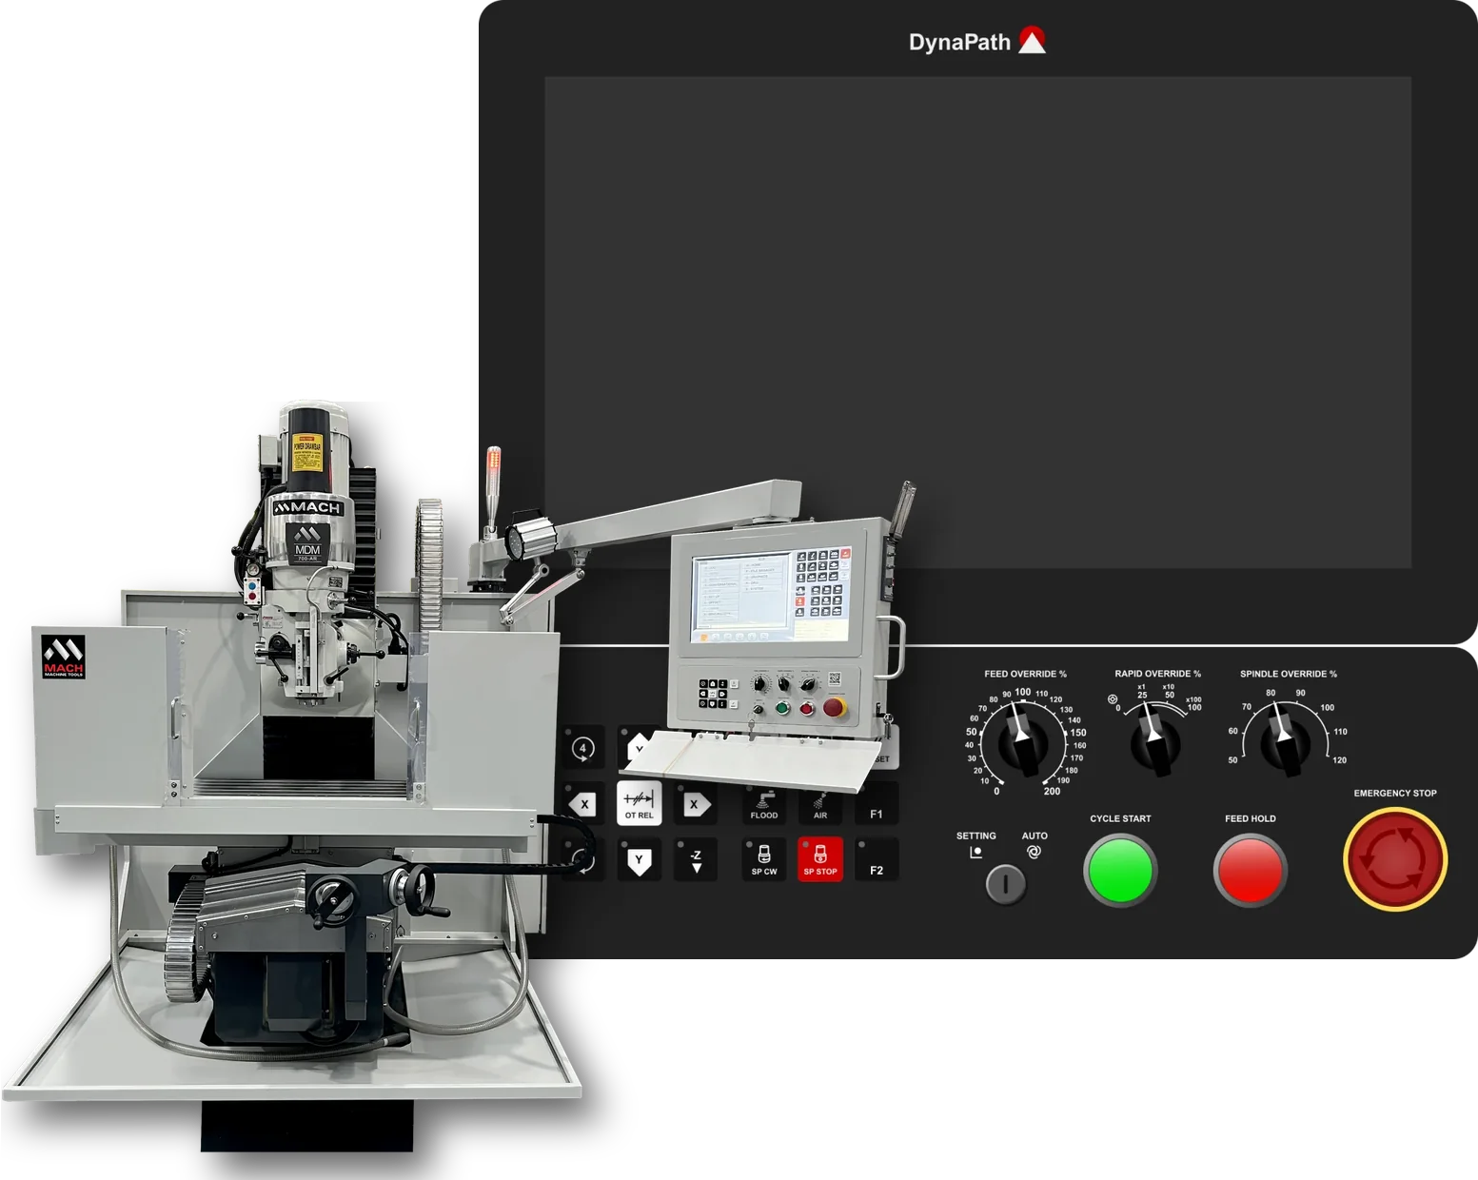Screen dimensions: 1478x1180
Task: Start spindle clockwise with SP CW
Action: (x=764, y=860)
